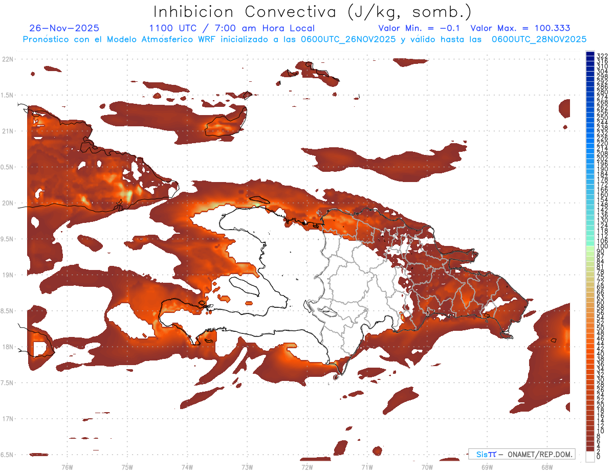614x474 pixels.
Task: Click the '1.5N' latitude label
Action: (x=8, y=95)
